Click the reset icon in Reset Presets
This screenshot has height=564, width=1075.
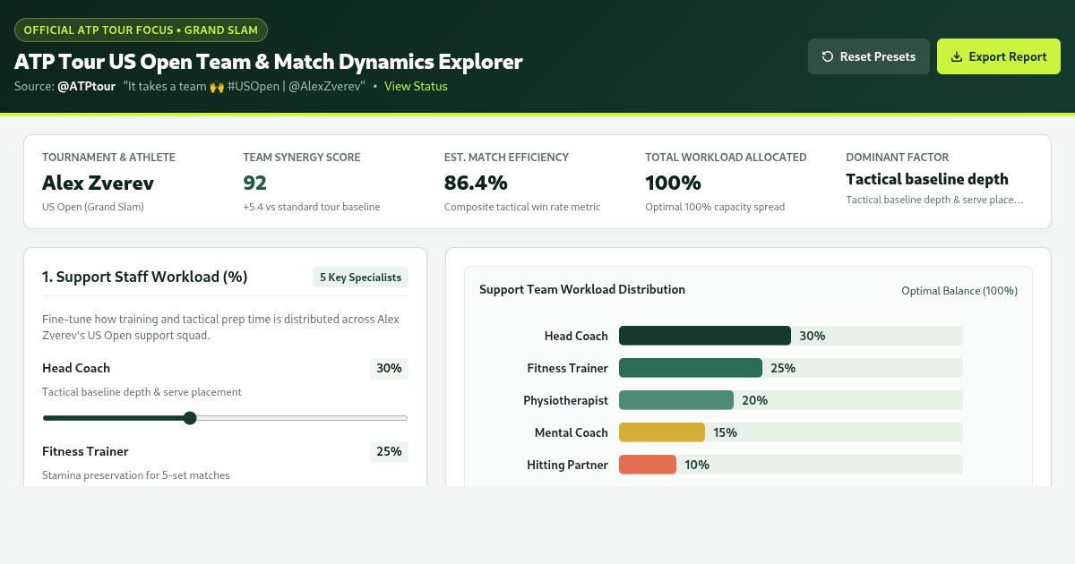(x=828, y=56)
